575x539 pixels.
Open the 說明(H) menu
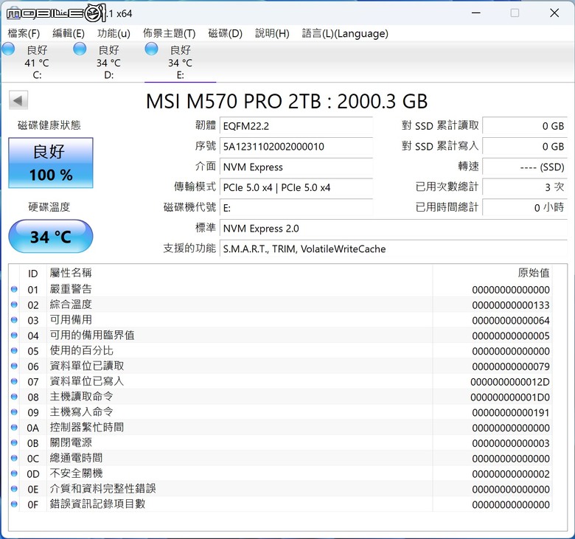[272, 34]
